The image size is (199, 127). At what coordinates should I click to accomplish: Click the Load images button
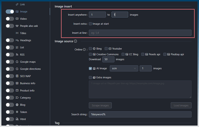click(x=181, y=105)
